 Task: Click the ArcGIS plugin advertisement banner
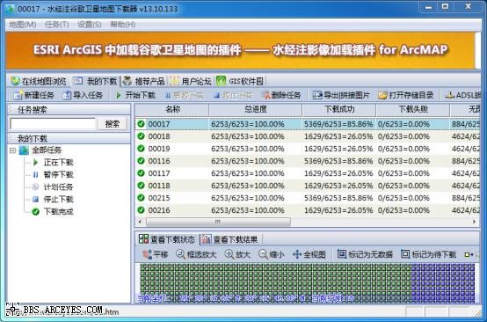pos(240,50)
